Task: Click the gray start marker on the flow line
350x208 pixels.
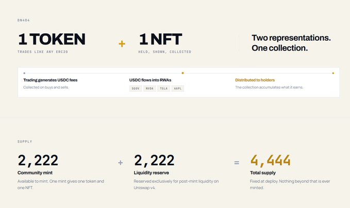Action: click(x=24, y=73)
